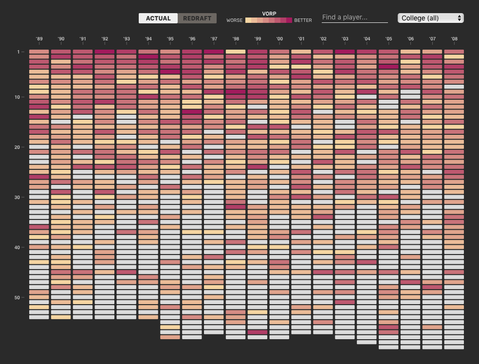Click the pick 50 row label
The width and height of the screenshot is (479, 364).
point(17,297)
